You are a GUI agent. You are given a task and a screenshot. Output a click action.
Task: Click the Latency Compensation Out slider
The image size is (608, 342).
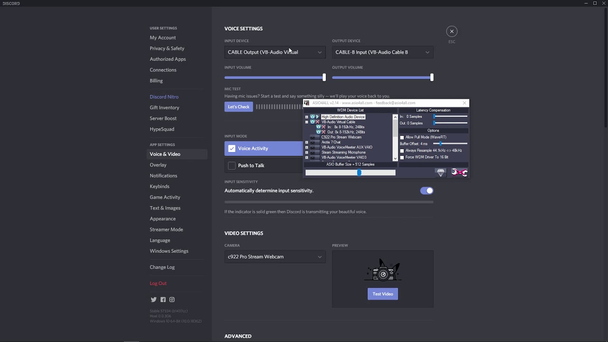point(450,123)
